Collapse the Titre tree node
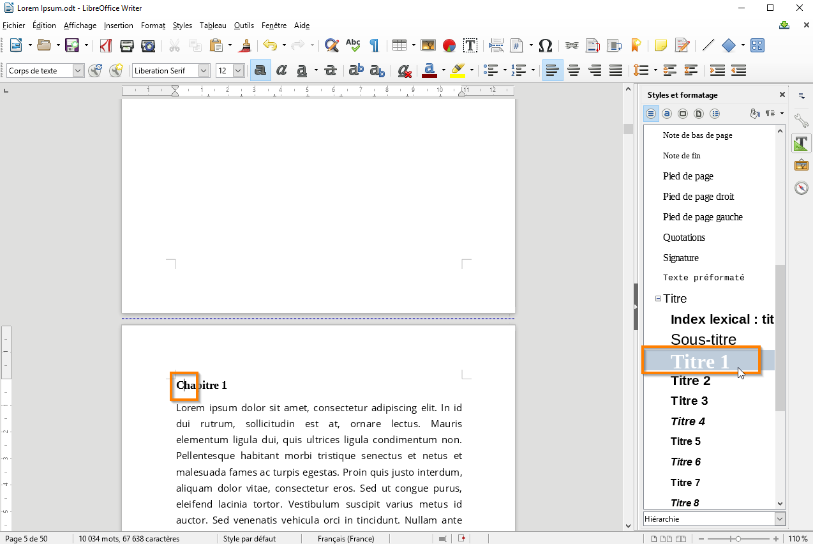Viewport: 813px width, 544px height. [658, 299]
